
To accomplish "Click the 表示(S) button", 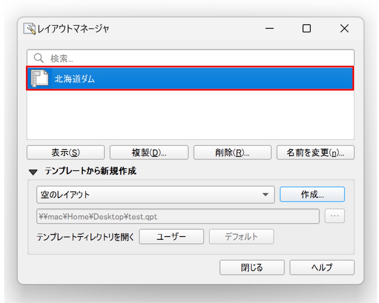I will [66, 153].
